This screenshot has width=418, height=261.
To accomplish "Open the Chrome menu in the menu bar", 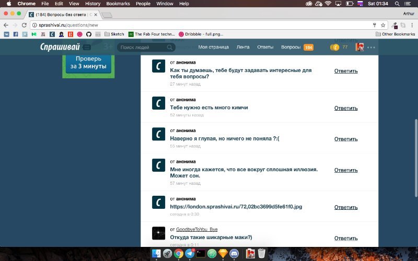I will point(27,4).
